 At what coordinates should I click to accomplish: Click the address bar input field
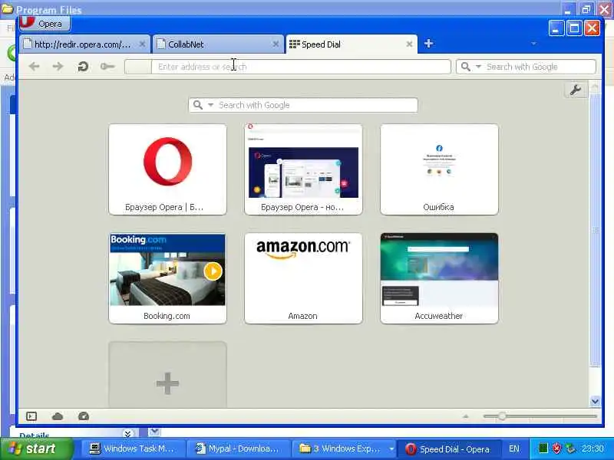coord(301,67)
